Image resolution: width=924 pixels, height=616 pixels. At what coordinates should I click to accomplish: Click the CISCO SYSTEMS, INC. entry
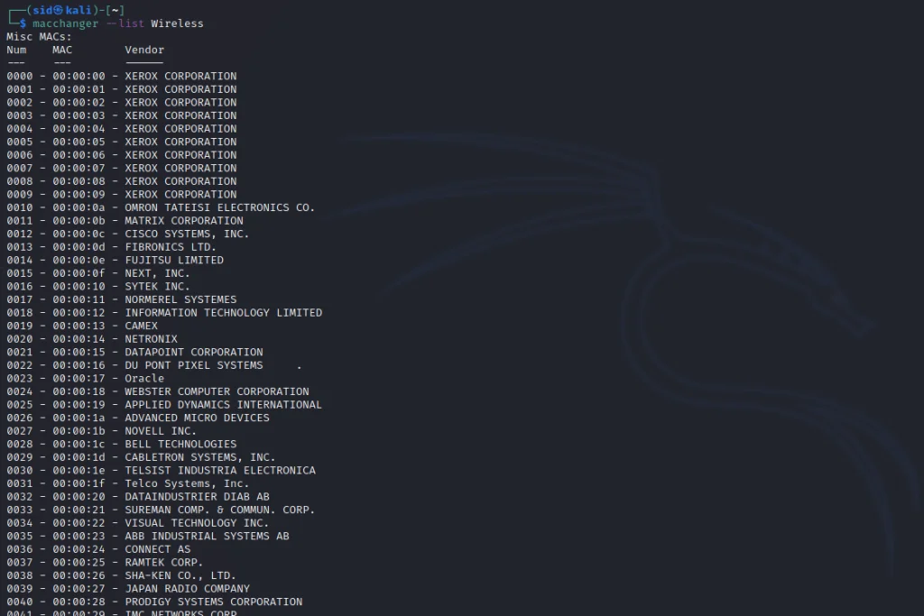pyautogui.click(x=187, y=234)
